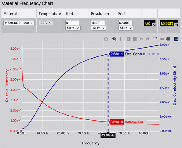
Task: Click the End value field showing 67000
Action: click(x=125, y=23)
